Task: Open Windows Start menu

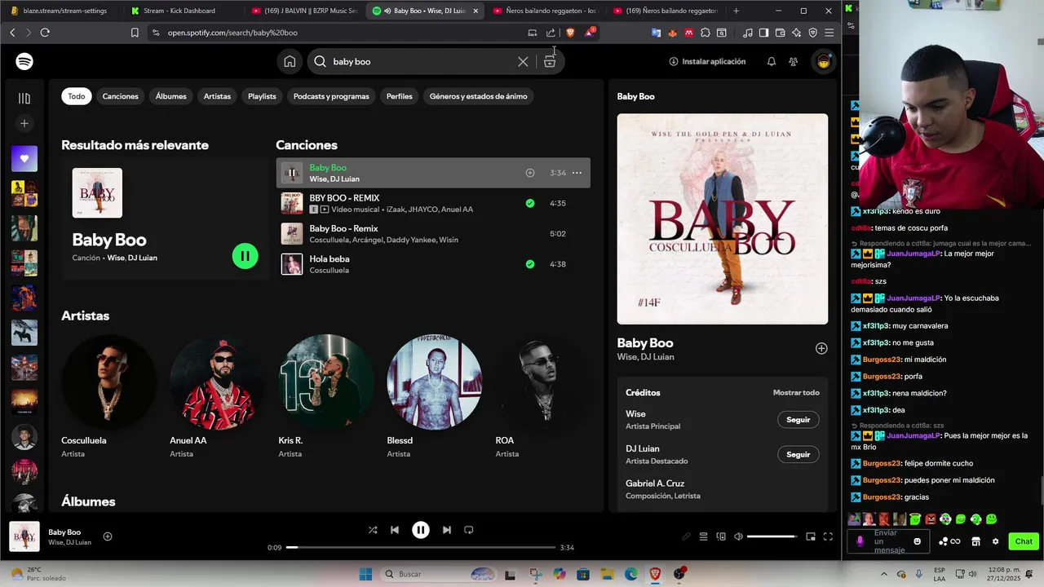Action: (x=365, y=574)
